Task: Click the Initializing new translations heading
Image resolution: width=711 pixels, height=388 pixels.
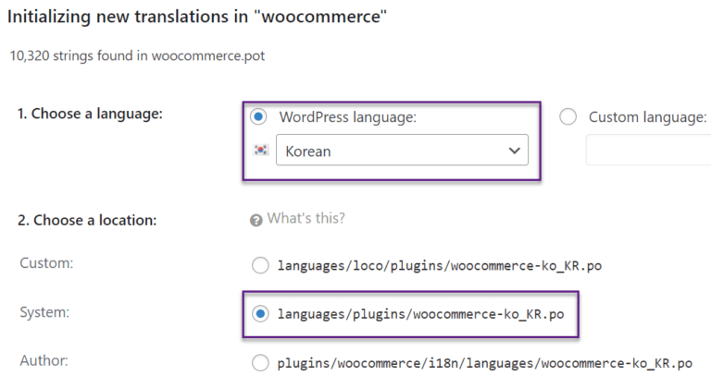Action: 197,17
